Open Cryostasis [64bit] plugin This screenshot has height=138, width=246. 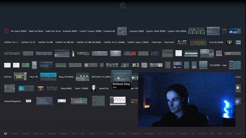tap(136, 31)
